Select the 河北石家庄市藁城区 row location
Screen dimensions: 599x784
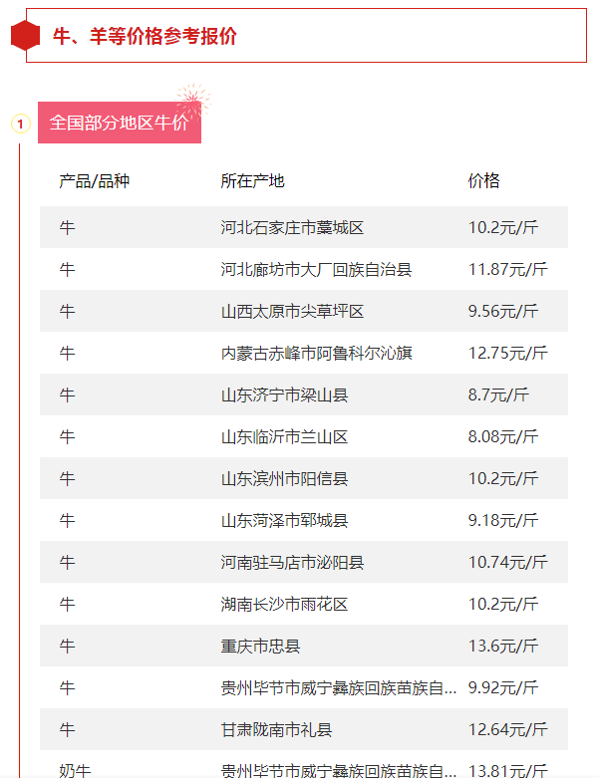coord(292,228)
